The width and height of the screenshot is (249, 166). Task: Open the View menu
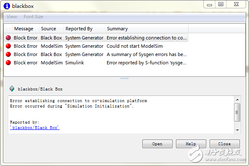pos(12,17)
